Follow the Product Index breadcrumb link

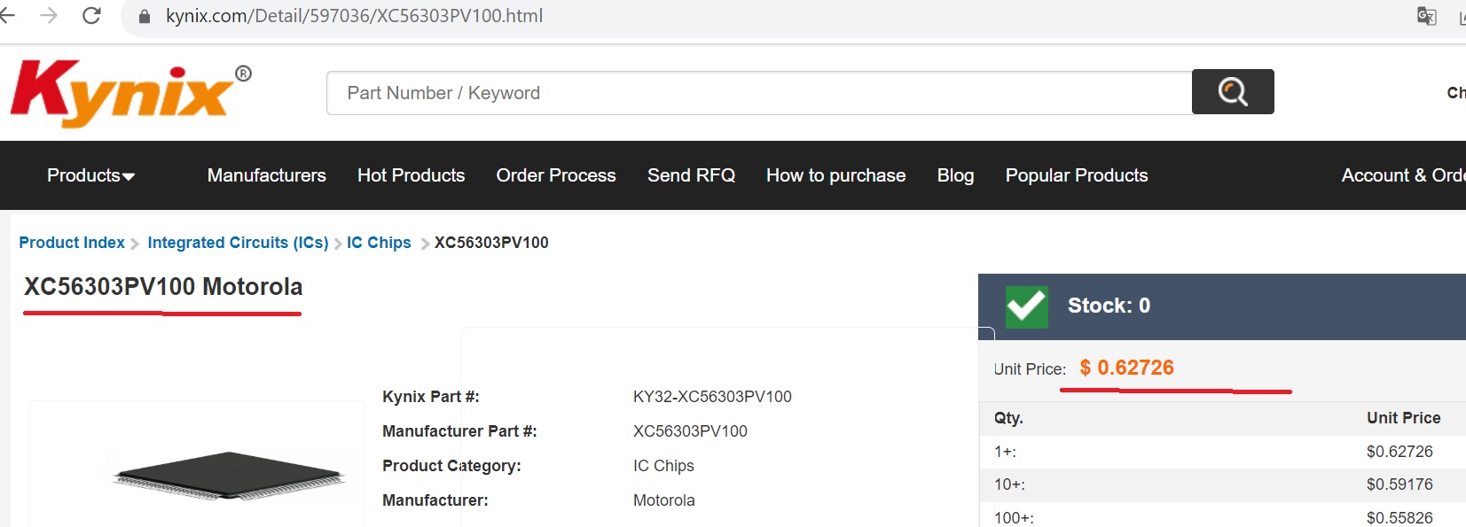pyautogui.click(x=72, y=243)
